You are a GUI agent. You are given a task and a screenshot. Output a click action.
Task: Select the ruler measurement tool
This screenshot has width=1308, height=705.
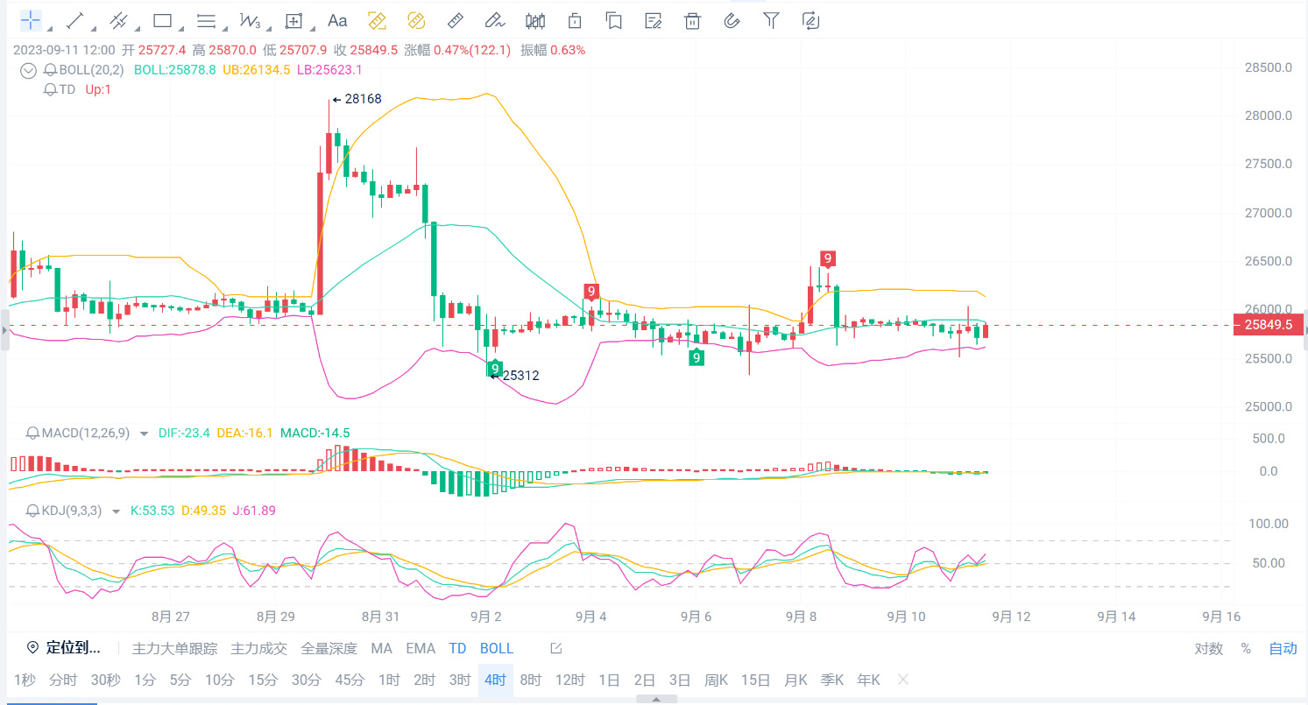pos(456,20)
